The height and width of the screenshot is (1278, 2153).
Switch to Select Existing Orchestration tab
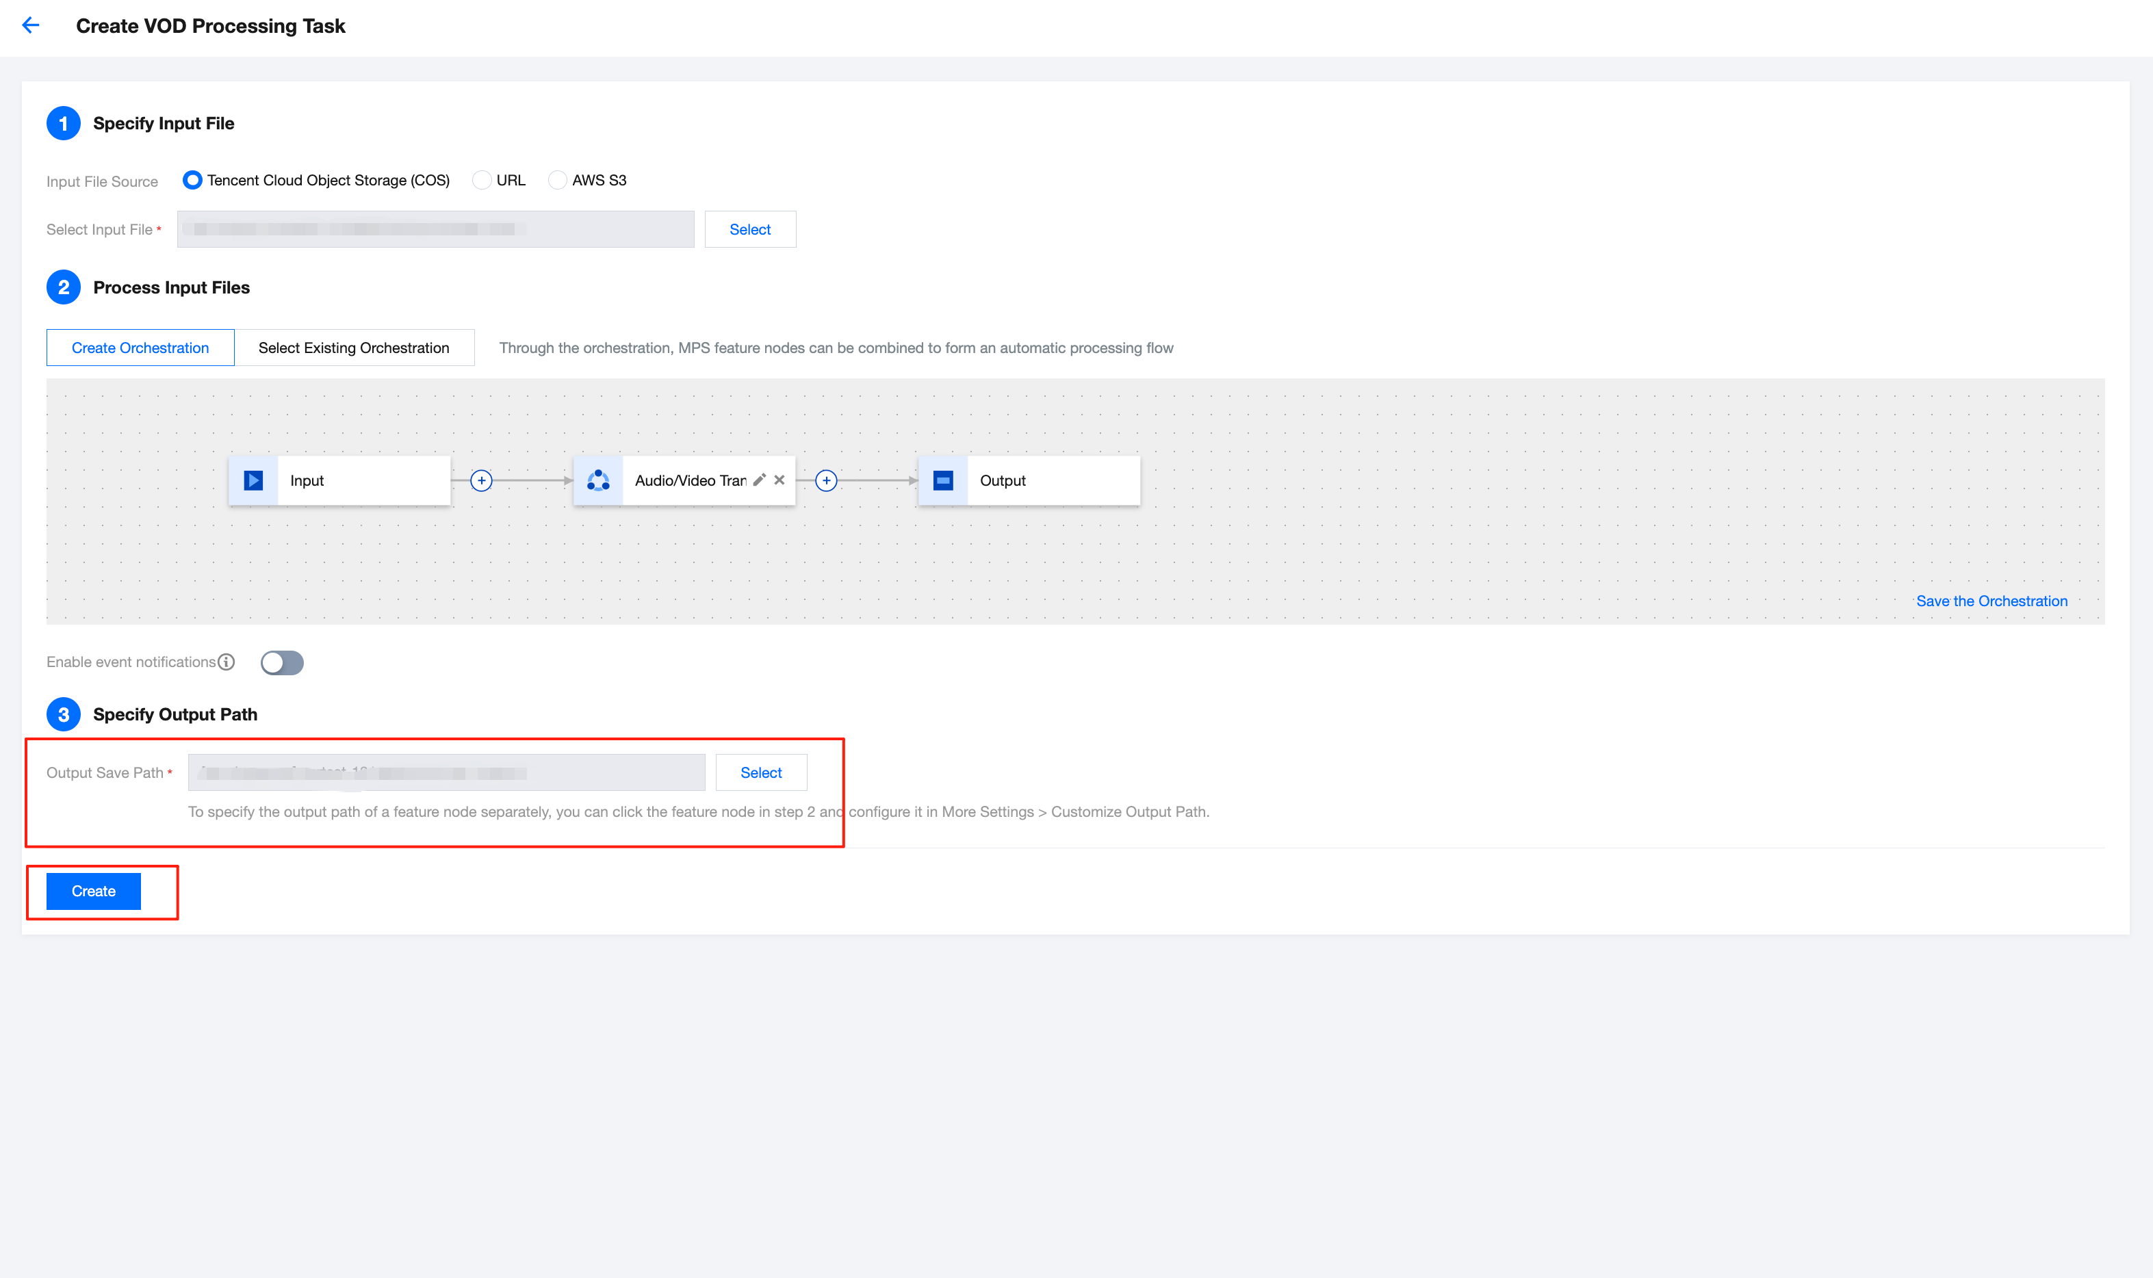pyautogui.click(x=354, y=348)
